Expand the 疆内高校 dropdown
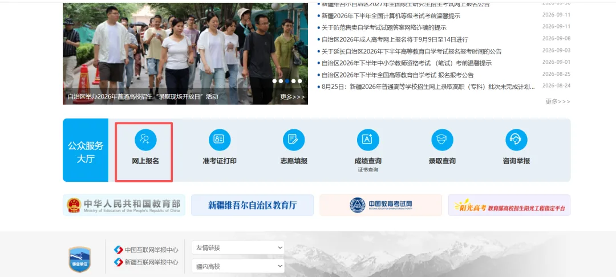The width and height of the screenshot is (616, 277). (238, 266)
